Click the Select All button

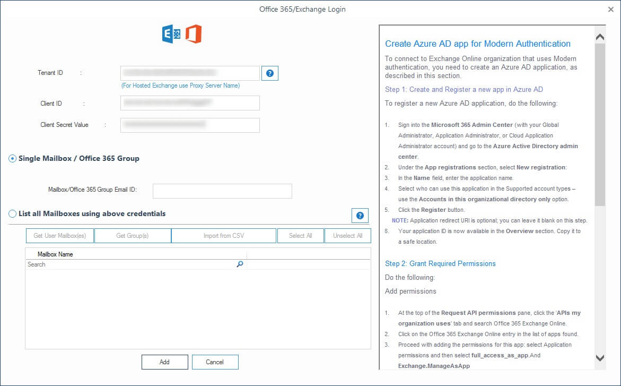[301, 236]
